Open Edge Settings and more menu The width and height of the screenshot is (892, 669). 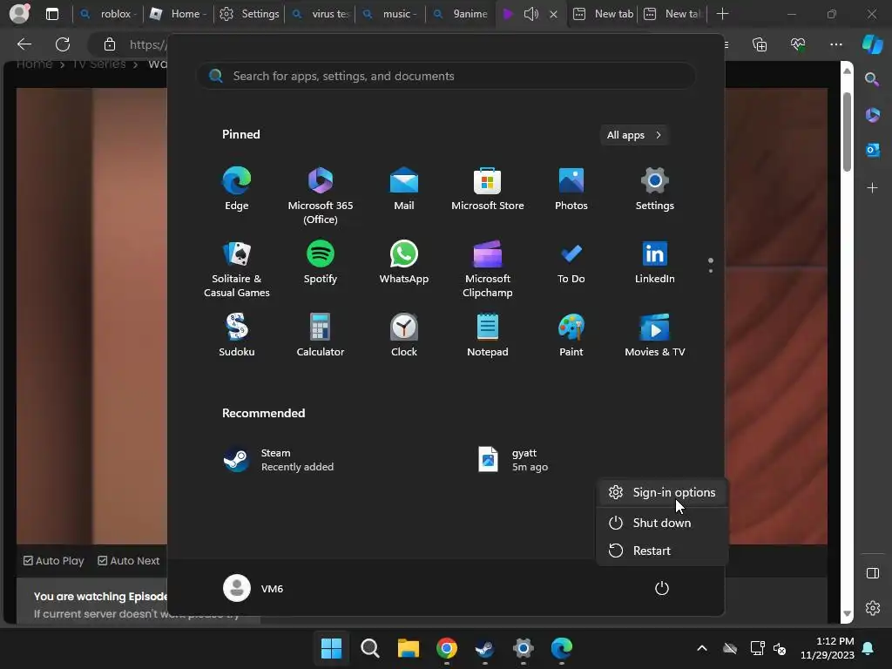[x=835, y=44]
